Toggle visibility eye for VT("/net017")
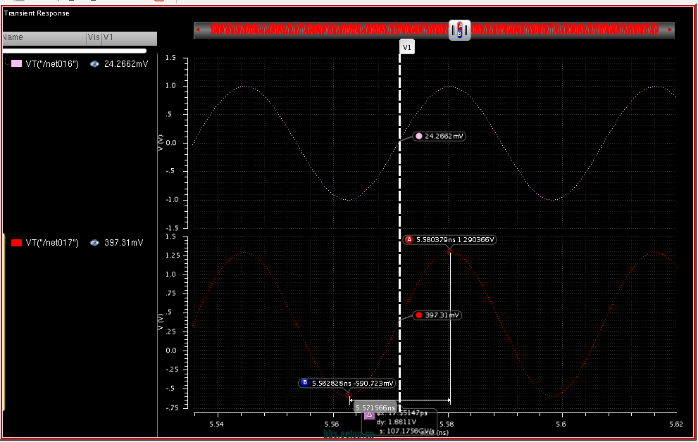The image size is (698, 442). (94, 243)
